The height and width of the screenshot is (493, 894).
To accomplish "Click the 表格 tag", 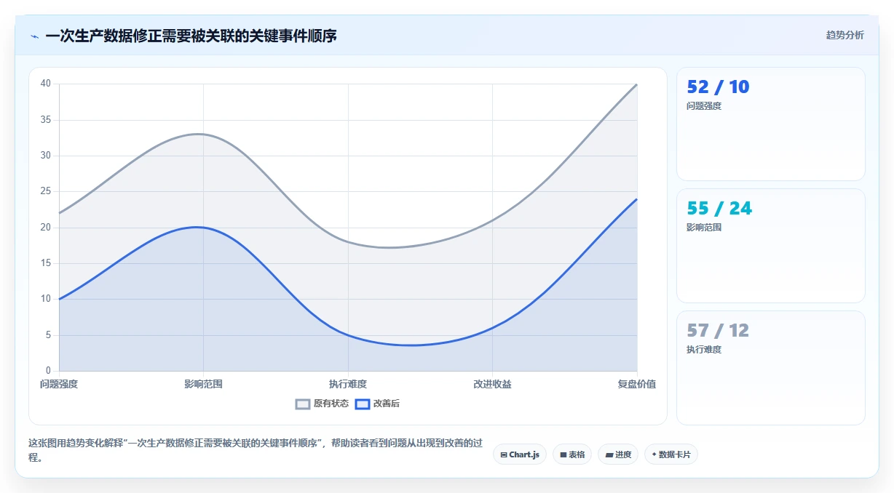I will (572, 454).
